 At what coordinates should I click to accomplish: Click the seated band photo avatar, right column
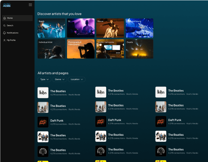[161, 136]
